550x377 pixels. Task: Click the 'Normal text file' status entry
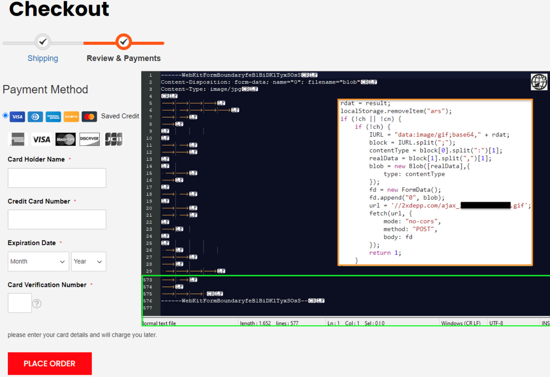coord(159,323)
